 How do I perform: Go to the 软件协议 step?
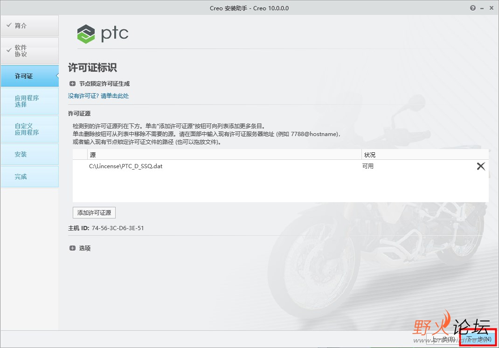(x=29, y=51)
